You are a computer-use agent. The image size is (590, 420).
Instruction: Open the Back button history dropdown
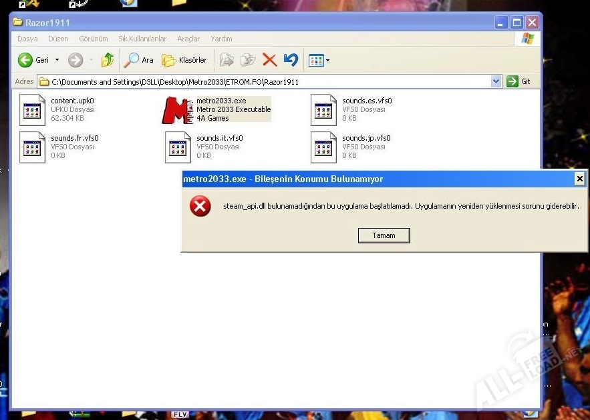[57, 60]
